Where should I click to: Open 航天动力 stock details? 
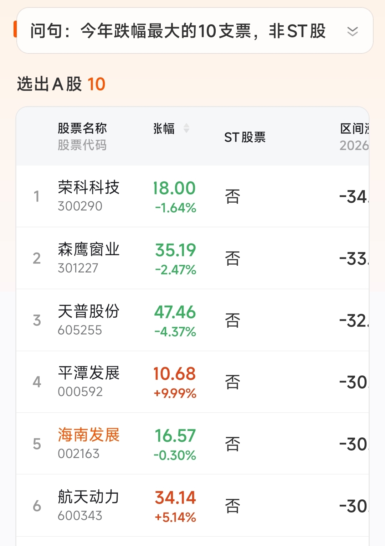coord(89,497)
